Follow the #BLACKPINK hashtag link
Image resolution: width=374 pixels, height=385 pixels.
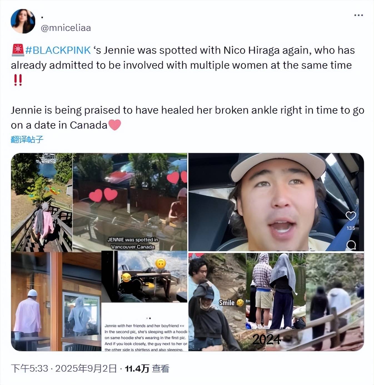(58, 50)
